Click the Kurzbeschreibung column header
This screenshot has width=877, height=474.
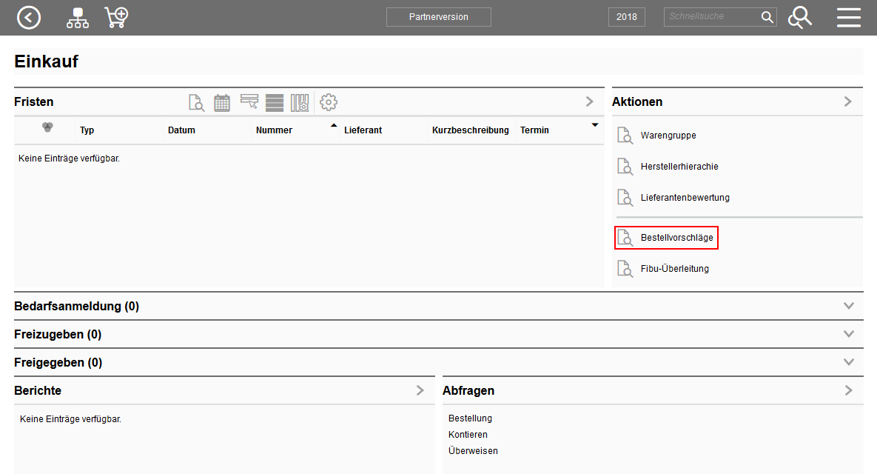[x=471, y=130]
